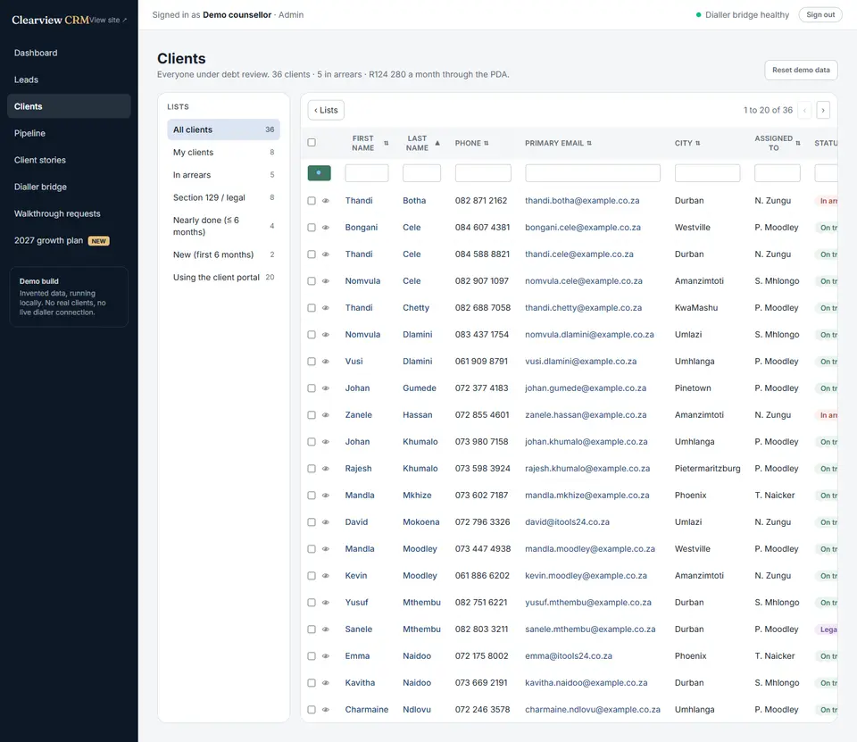The image size is (857, 742).
Task: Open Walkthrough requests in sidebar
Action: pos(69,213)
